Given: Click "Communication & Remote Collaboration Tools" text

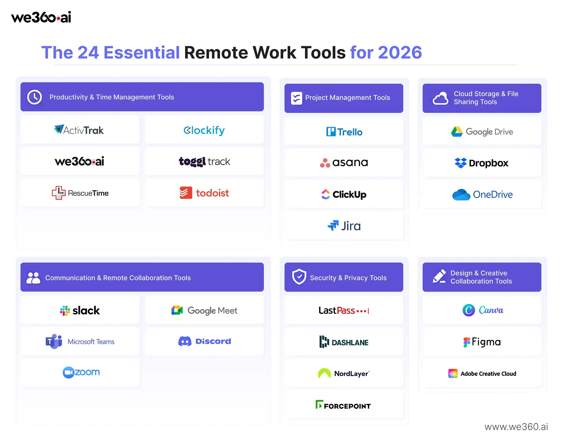Looking at the screenshot, I should 118,278.
